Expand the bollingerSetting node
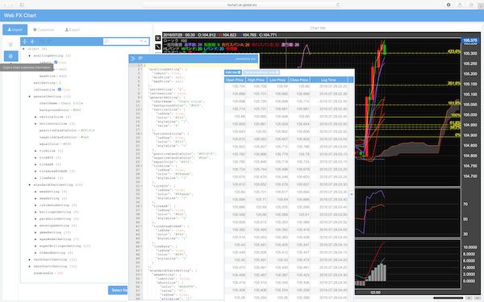Viewport: 484px width, 302px height. pos(35,212)
